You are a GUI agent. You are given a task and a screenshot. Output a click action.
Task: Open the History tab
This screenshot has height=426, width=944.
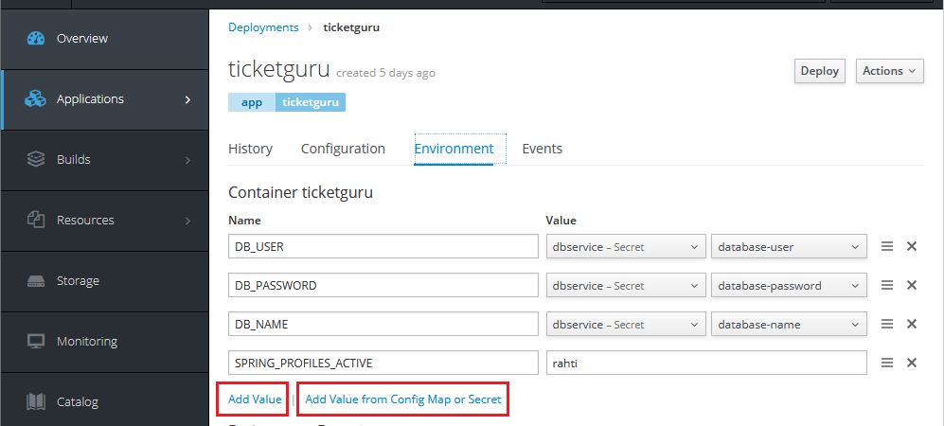point(250,149)
